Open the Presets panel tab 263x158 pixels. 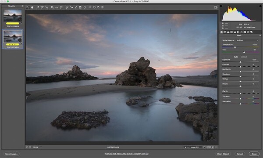(x=248, y=32)
